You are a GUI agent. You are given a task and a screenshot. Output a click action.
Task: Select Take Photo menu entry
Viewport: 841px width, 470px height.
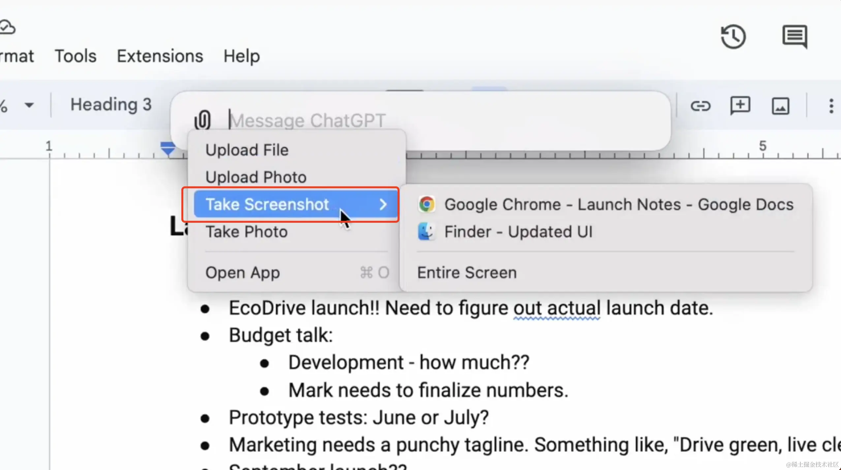246,232
